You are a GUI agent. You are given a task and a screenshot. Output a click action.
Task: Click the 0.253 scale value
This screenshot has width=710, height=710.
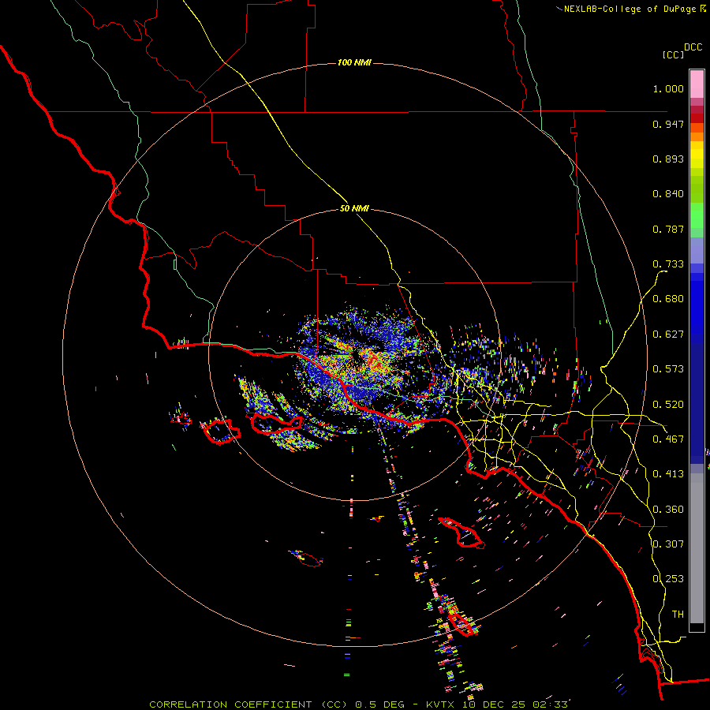point(668,579)
